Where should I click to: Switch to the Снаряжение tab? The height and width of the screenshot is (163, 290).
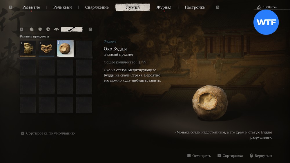pos(97,7)
